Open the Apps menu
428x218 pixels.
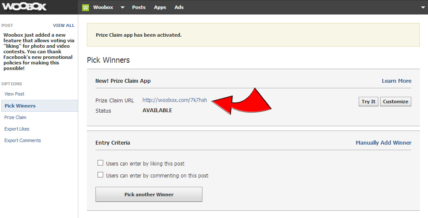click(160, 7)
